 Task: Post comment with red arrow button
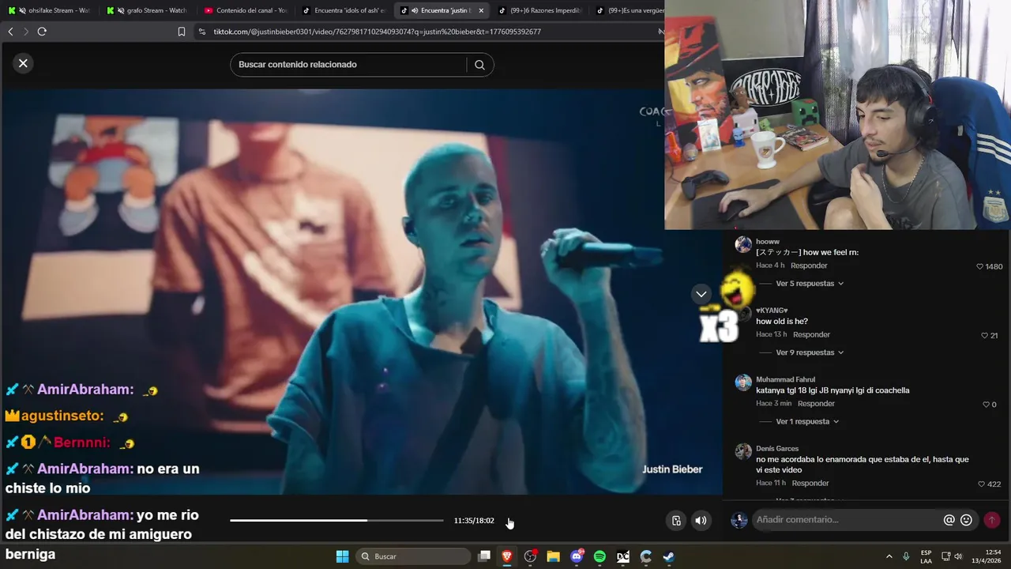coord(992,520)
